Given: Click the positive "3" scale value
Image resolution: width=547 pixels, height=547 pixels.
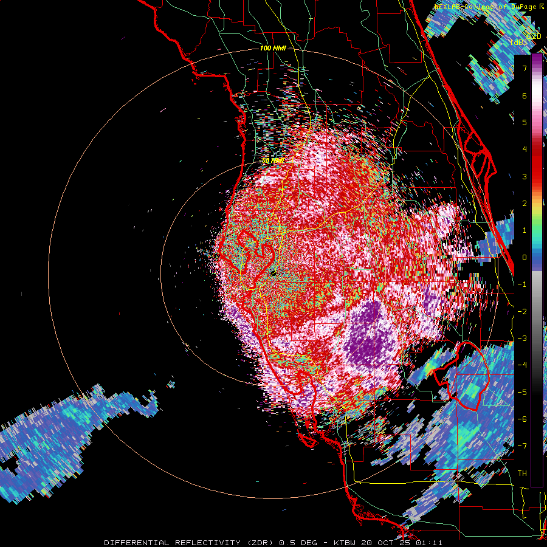Looking at the screenshot, I should click(x=525, y=176).
